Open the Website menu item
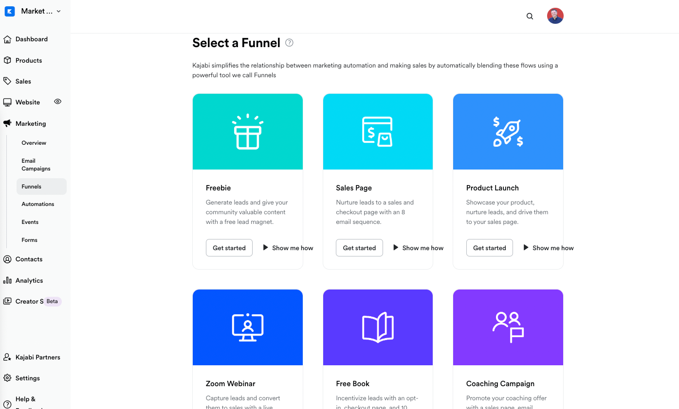The image size is (679, 409). 28,102
